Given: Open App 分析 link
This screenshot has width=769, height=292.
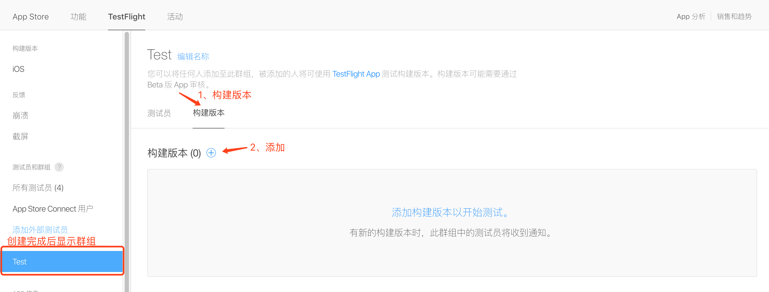Looking at the screenshot, I should coord(690,17).
